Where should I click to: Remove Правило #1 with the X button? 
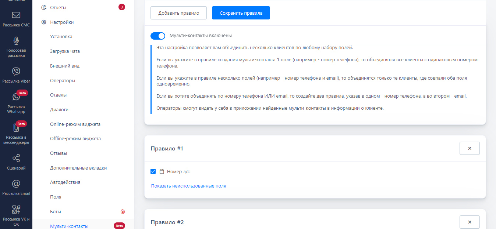(470, 148)
